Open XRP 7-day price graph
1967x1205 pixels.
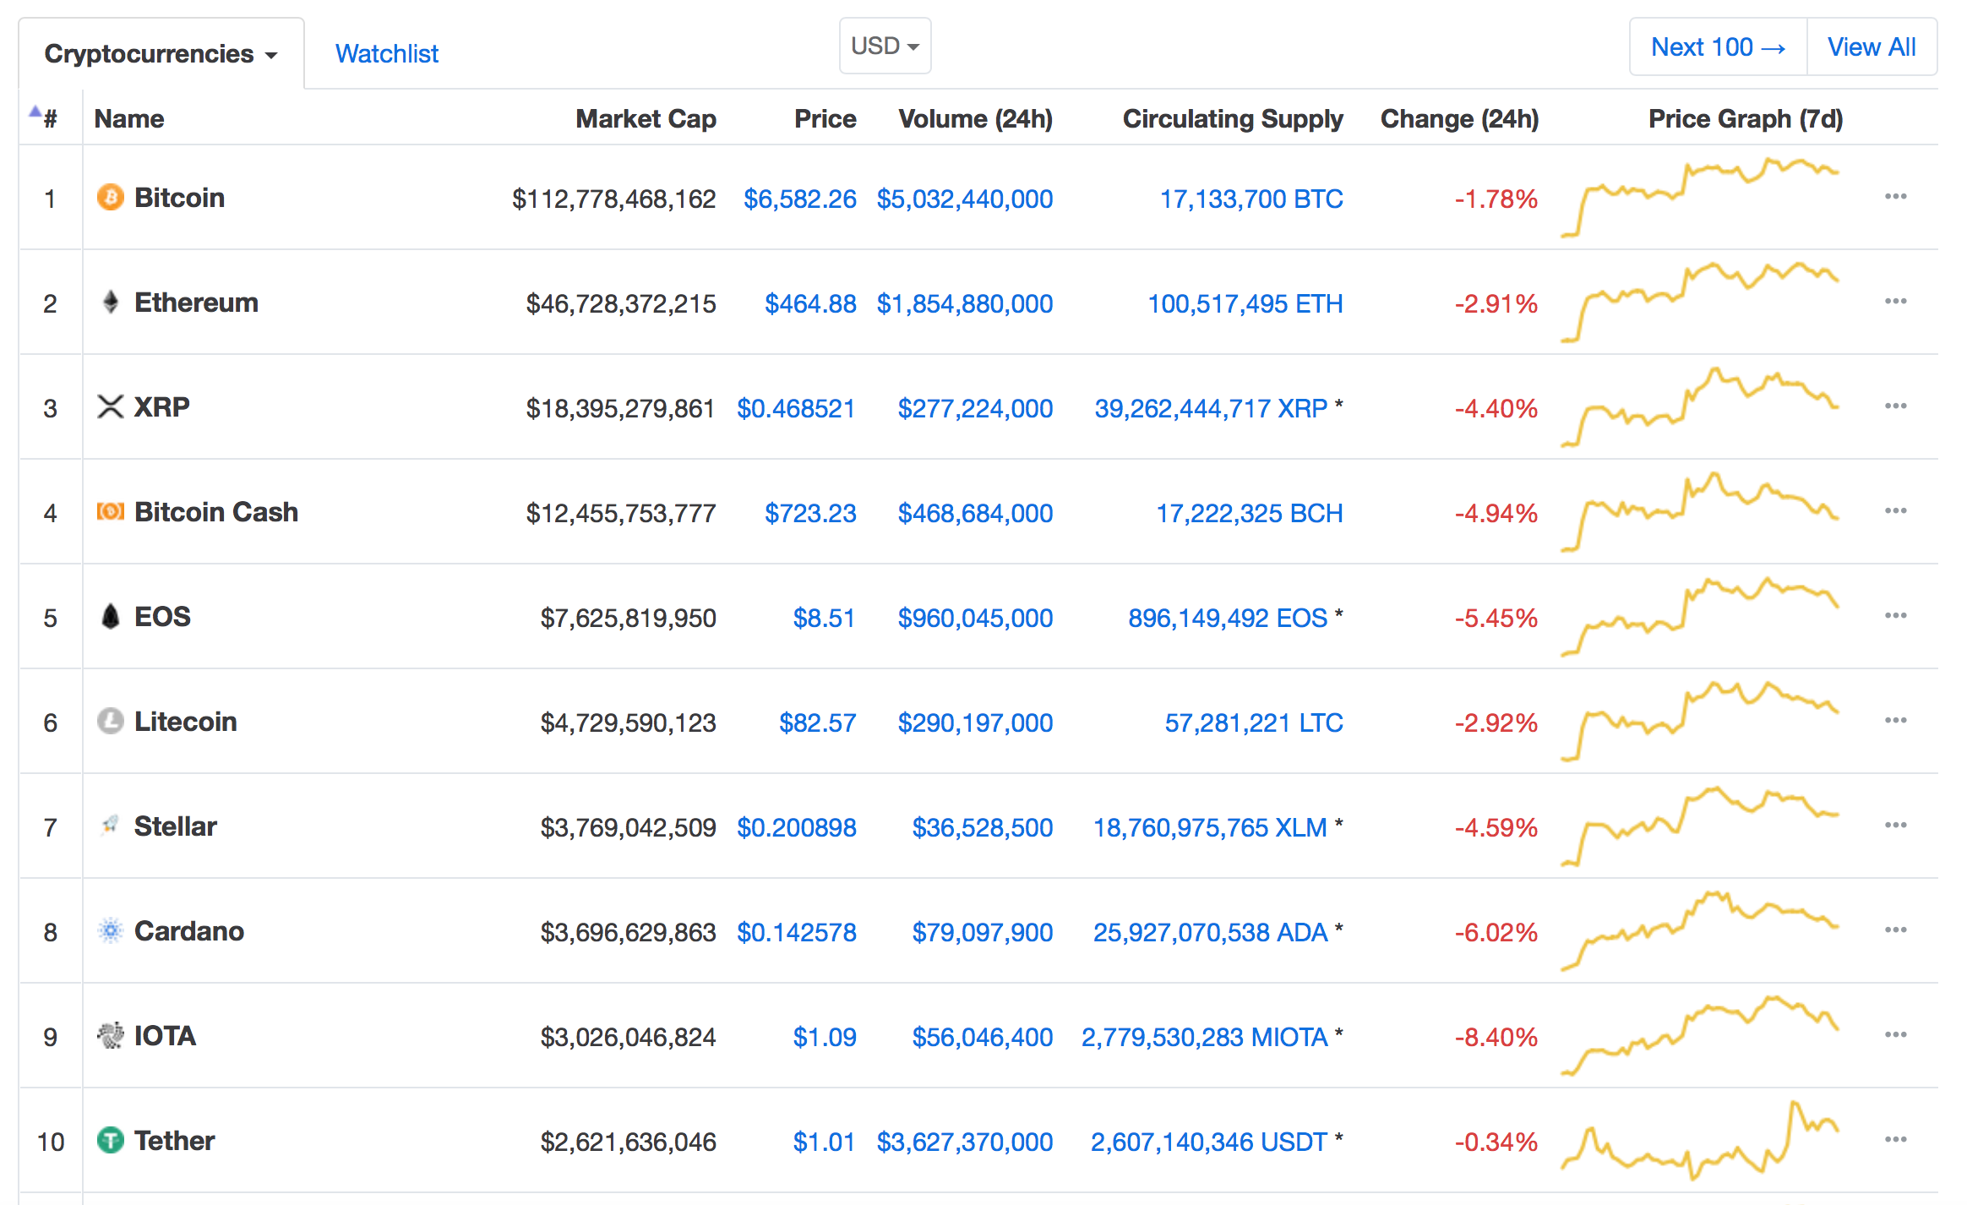point(1699,407)
